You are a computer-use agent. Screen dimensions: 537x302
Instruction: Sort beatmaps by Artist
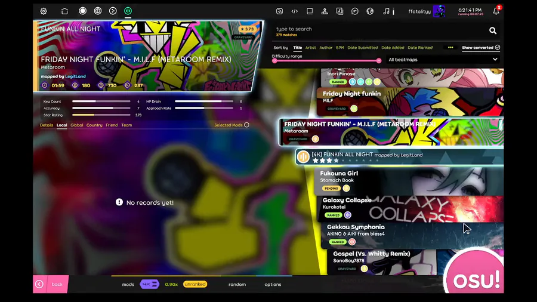[x=311, y=48]
